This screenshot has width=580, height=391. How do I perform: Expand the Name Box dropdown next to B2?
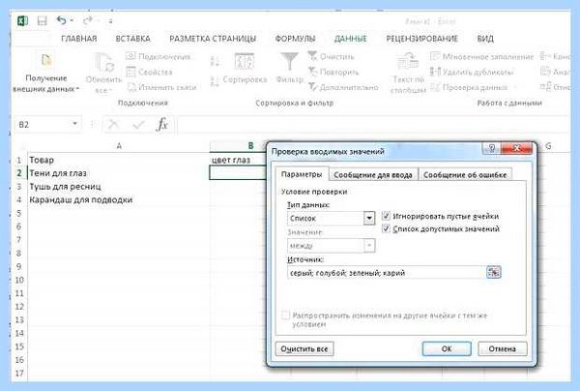tap(75, 124)
